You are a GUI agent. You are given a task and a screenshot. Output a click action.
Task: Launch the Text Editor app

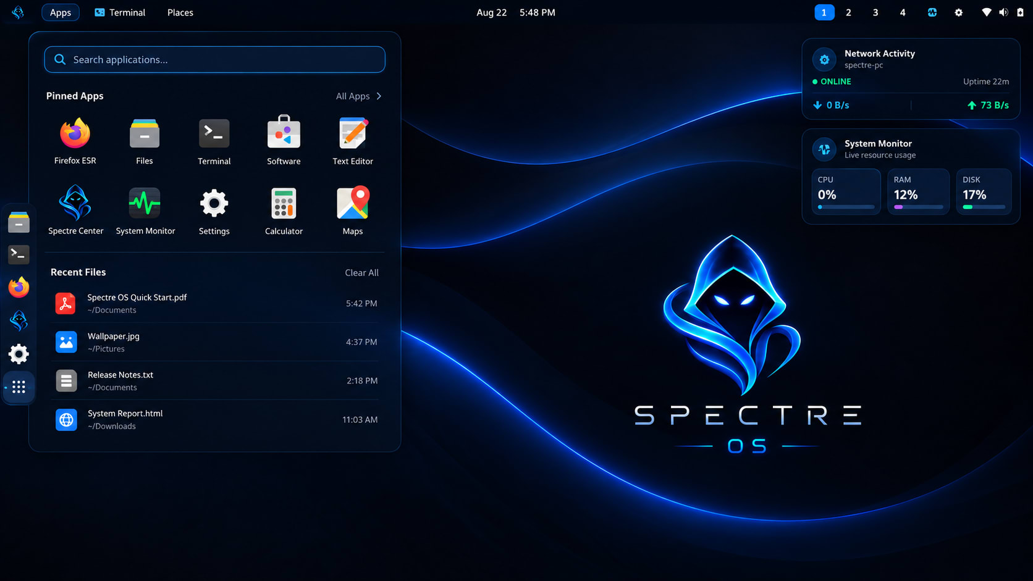tap(353, 141)
